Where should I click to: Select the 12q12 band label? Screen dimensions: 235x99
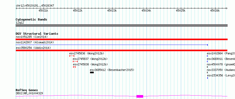click(20, 23)
